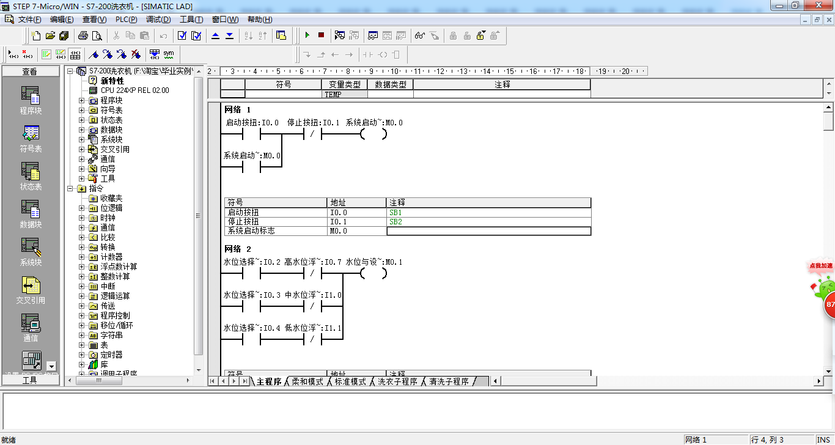
Task: Toggle bookmark with the blue flag icon
Action: [x=94, y=54]
